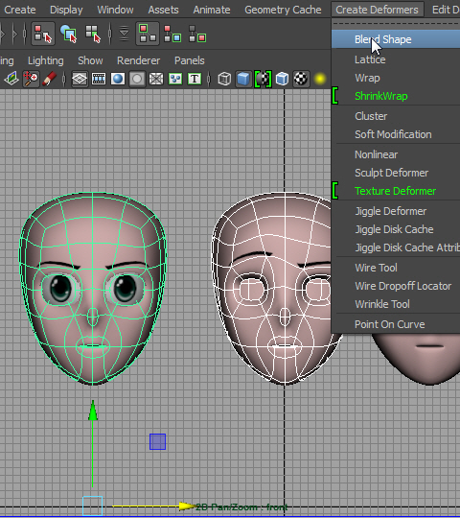Choose Lattice deformer
This screenshot has height=518, width=460.
tap(396, 59)
